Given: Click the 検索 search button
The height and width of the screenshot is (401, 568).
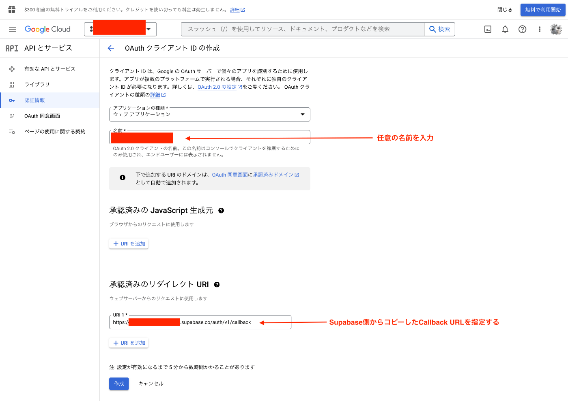Looking at the screenshot, I should click(440, 29).
